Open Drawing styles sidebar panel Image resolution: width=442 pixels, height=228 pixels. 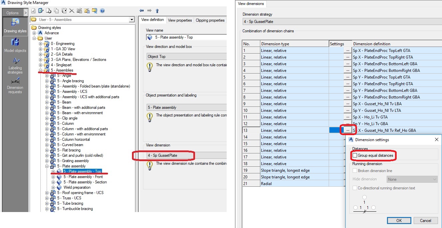15,26
